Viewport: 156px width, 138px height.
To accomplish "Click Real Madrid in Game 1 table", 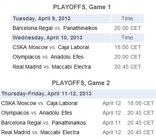I will point(27,67).
